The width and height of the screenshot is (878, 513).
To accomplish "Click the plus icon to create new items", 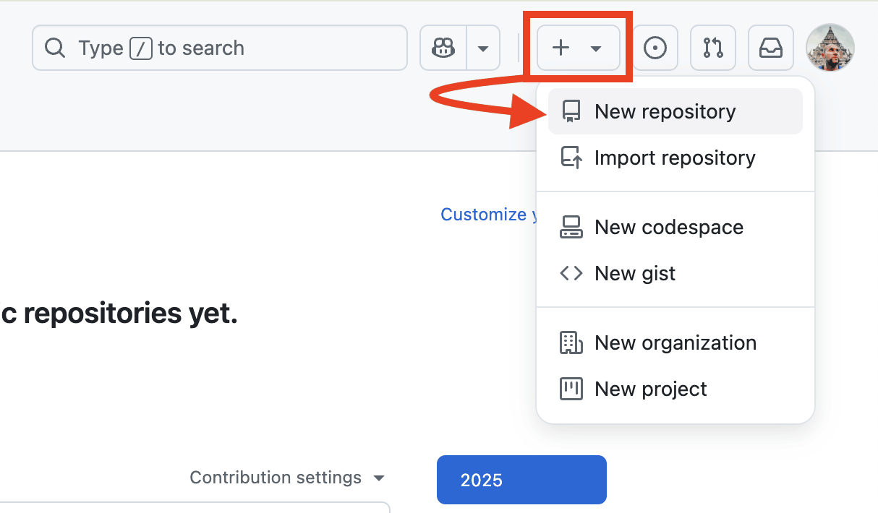I will pyautogui.click(x=559, y=48).
